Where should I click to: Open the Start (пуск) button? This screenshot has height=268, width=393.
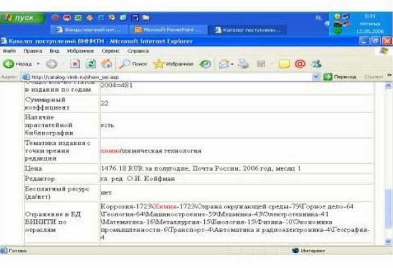pos(22,18)
